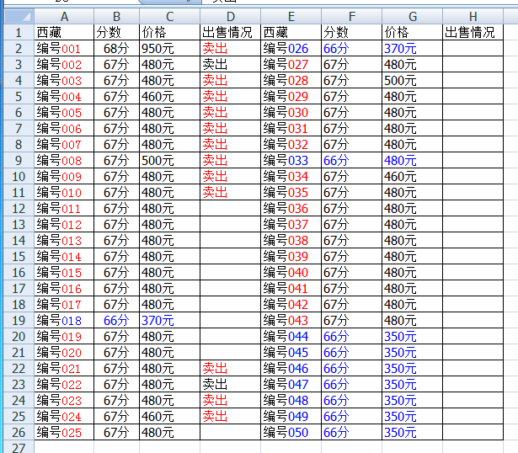Select column A header
This screenshot has width=518, height=453.
(x=64, y=16)
